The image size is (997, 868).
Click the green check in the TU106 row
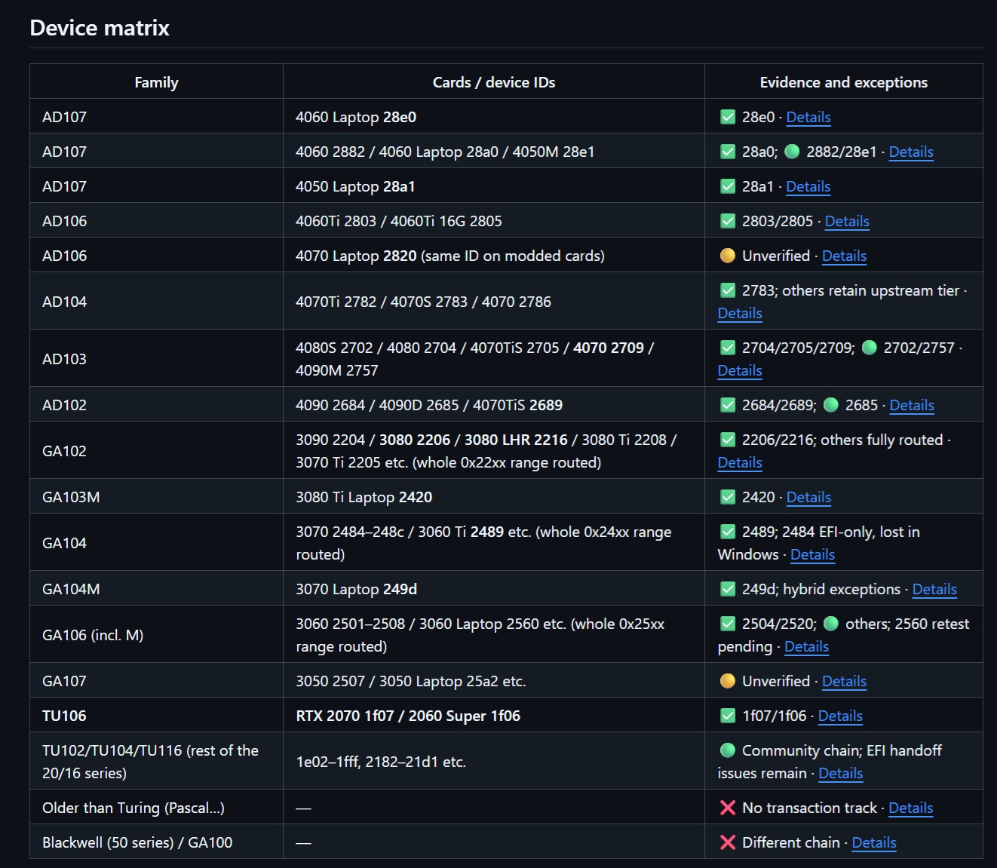(728, 716)
